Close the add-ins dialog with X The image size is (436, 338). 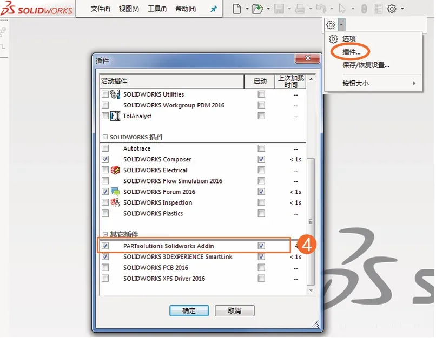point(308,58)
